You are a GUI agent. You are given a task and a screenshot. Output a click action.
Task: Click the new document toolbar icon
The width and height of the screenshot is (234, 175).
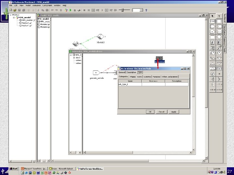[11, 10]
